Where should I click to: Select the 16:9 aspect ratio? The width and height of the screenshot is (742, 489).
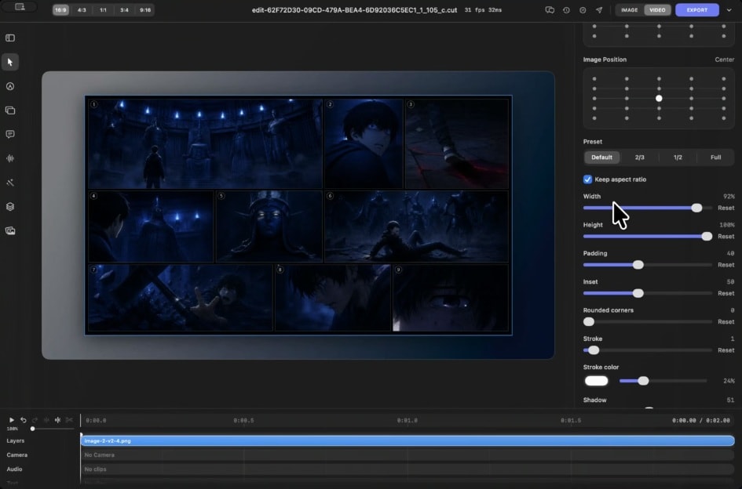click(60, 10)
